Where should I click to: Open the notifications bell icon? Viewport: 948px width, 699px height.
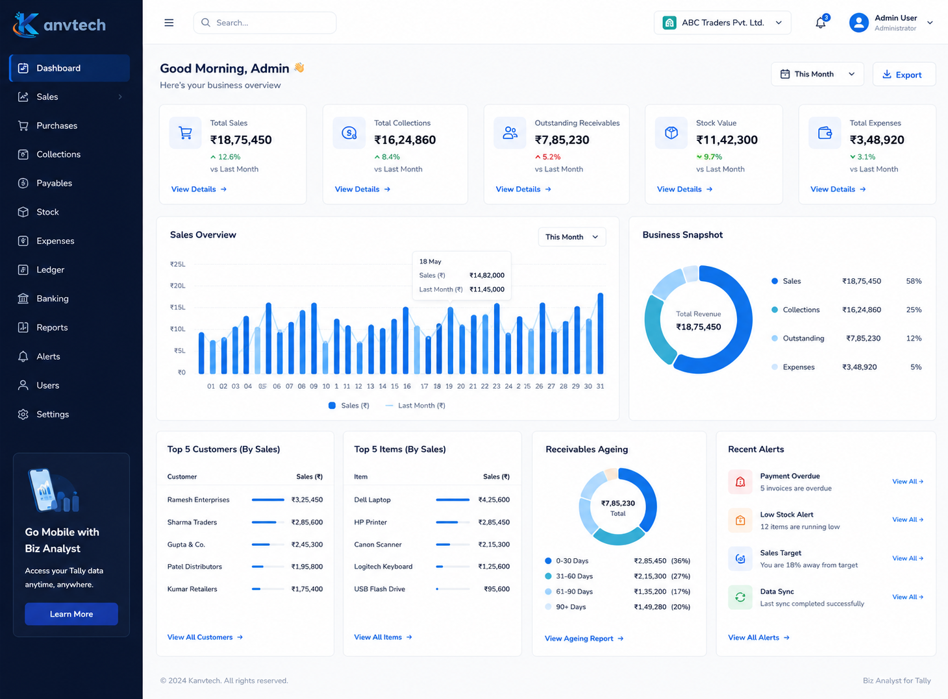coord(821,23)
